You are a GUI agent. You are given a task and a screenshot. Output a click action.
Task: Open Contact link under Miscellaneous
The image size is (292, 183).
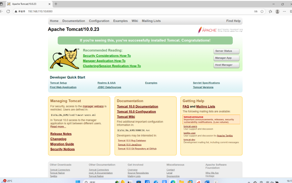[x=171, y=170]
